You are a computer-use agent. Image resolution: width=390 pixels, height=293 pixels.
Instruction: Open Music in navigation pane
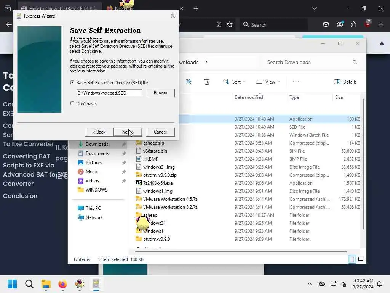[91, 171]
